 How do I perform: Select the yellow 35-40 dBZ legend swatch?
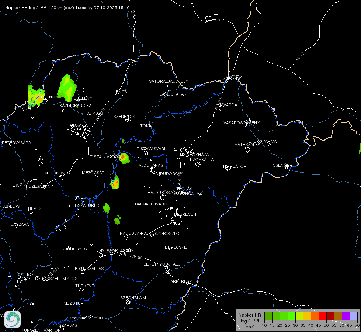coord(307,316)
